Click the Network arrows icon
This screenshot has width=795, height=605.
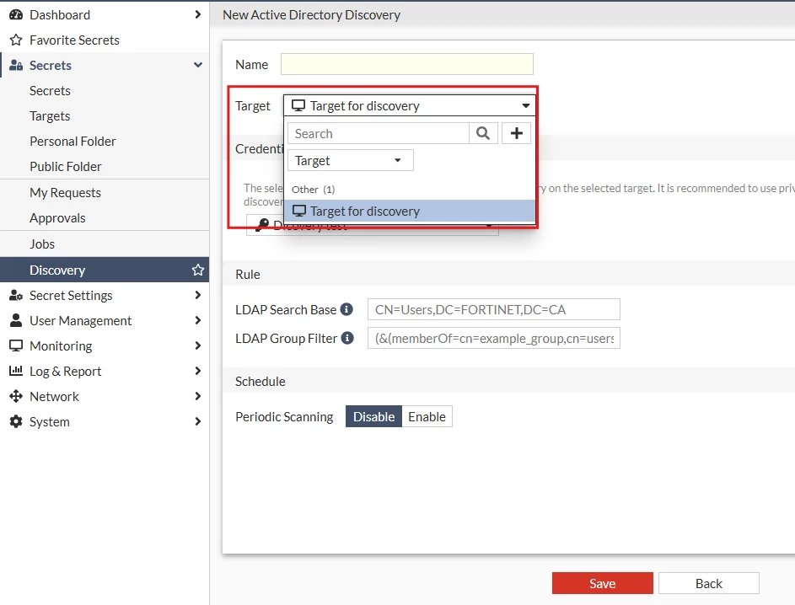coord(16,396)
